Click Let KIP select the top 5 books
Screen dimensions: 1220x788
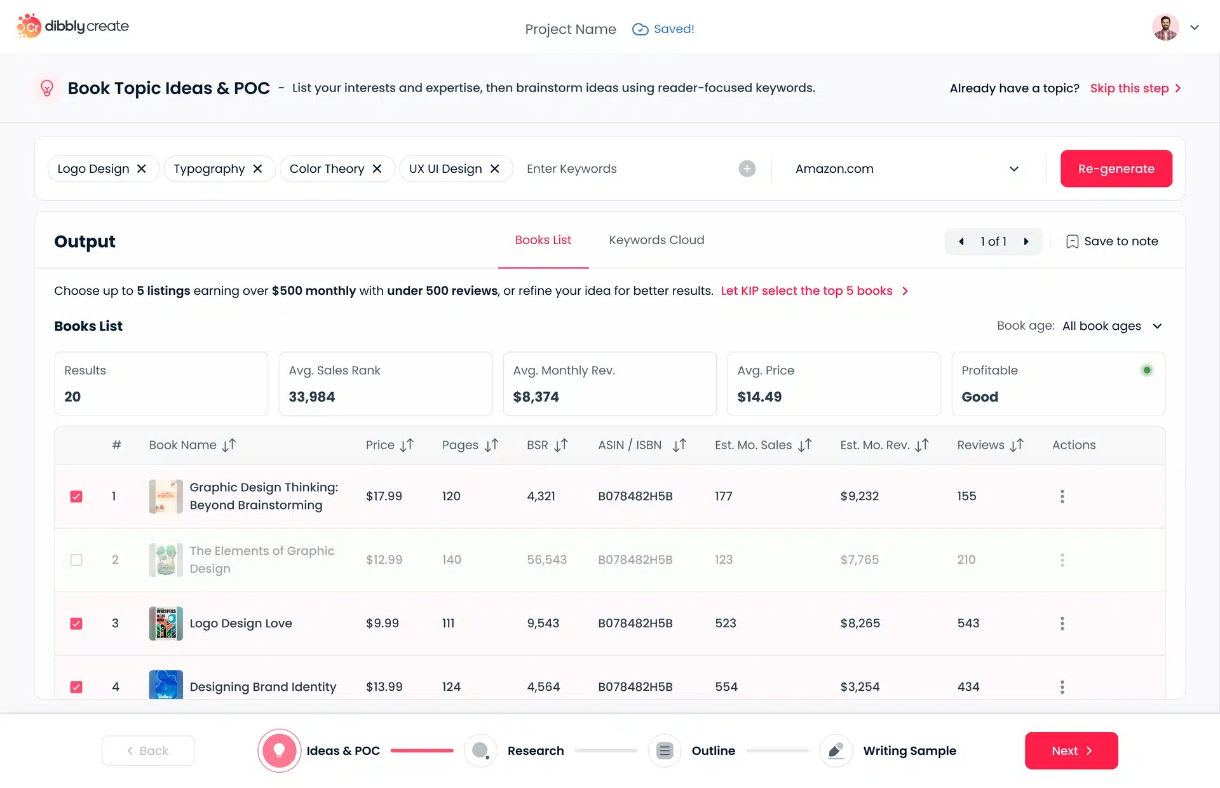click(x=814, y=291)
